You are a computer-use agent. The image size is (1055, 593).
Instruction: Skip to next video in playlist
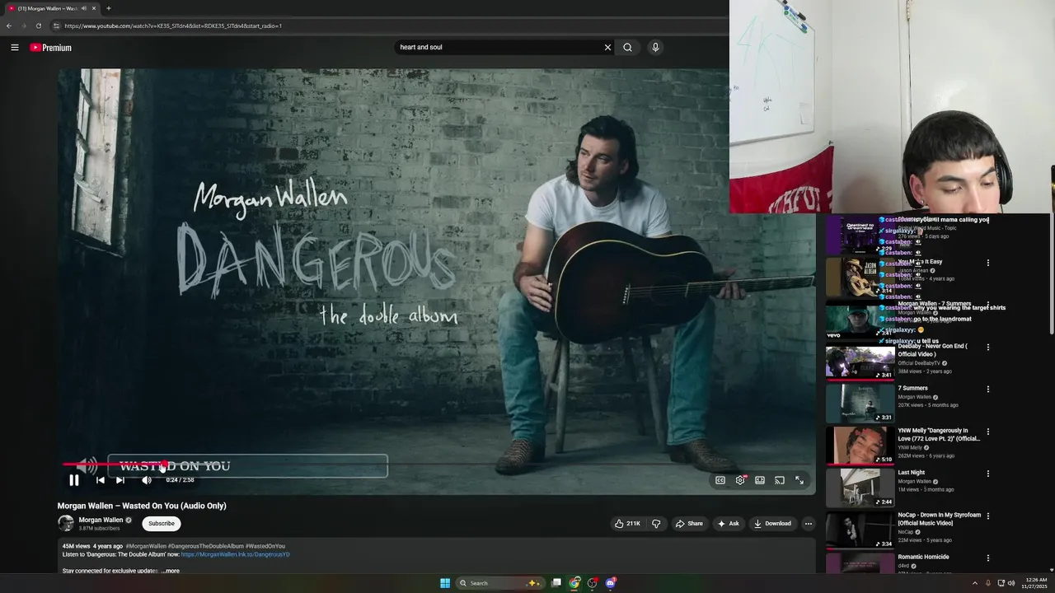(120, 480)
